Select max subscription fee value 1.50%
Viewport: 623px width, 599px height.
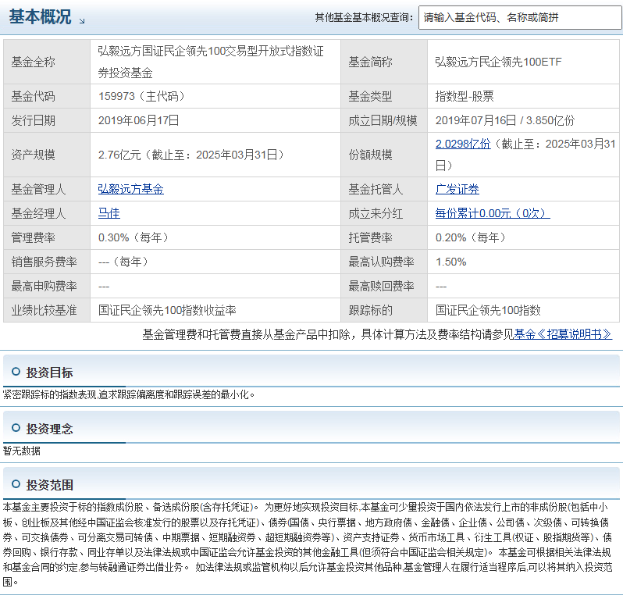coord(451,262)
